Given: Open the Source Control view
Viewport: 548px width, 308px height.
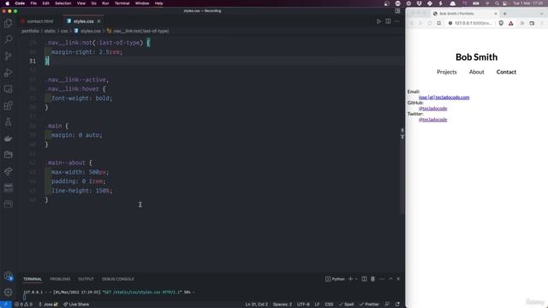Looking at the screenshot, I should [8, 56].
